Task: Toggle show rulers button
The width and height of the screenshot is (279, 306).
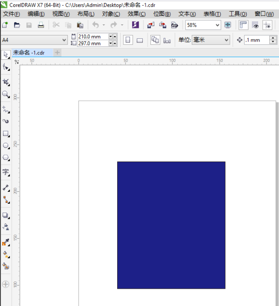Action: 244,25
